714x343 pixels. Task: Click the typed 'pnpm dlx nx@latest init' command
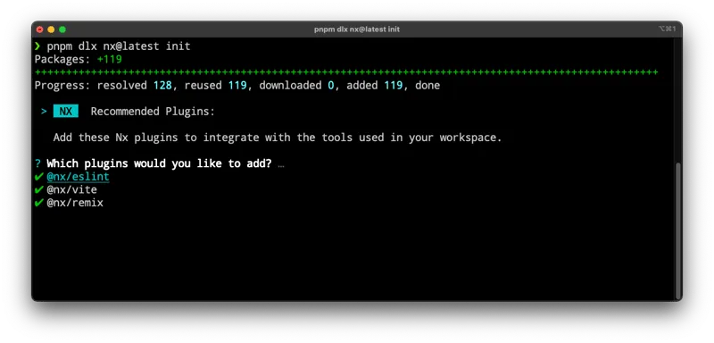point(119,46)
